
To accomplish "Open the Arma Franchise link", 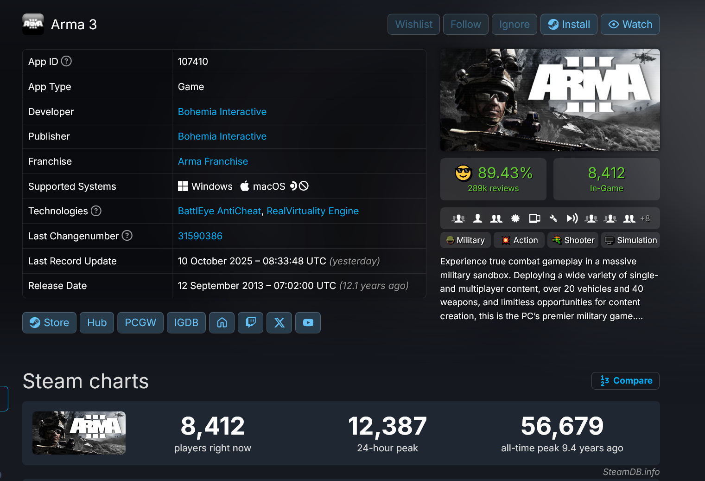I will tap(213, 161).
